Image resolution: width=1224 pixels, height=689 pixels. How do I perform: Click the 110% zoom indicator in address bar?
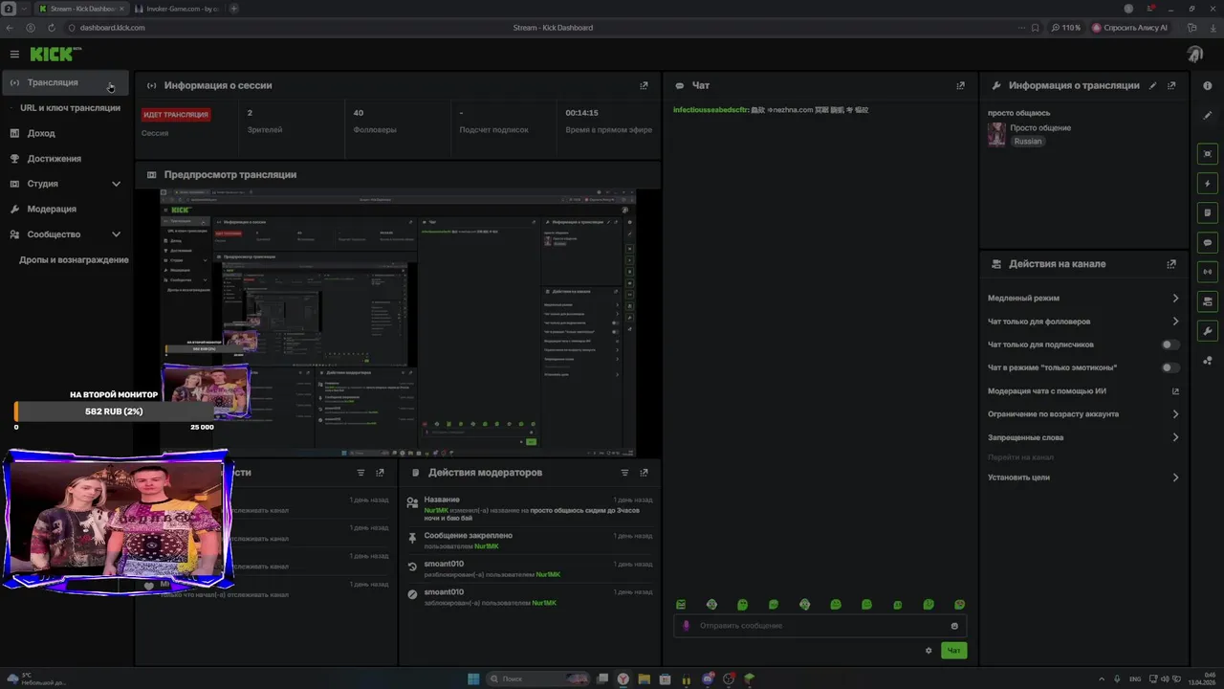point(1065,28)
